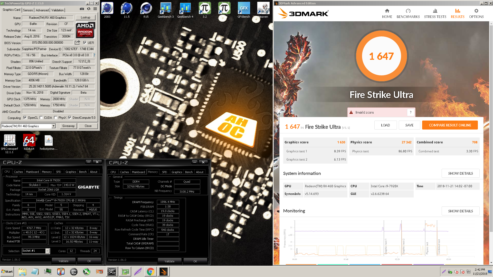The width and height of the screenshot is (493, 277).
Task: Toggle the DirectCompute 5.0 checkbox
Action: pos(70,118)
